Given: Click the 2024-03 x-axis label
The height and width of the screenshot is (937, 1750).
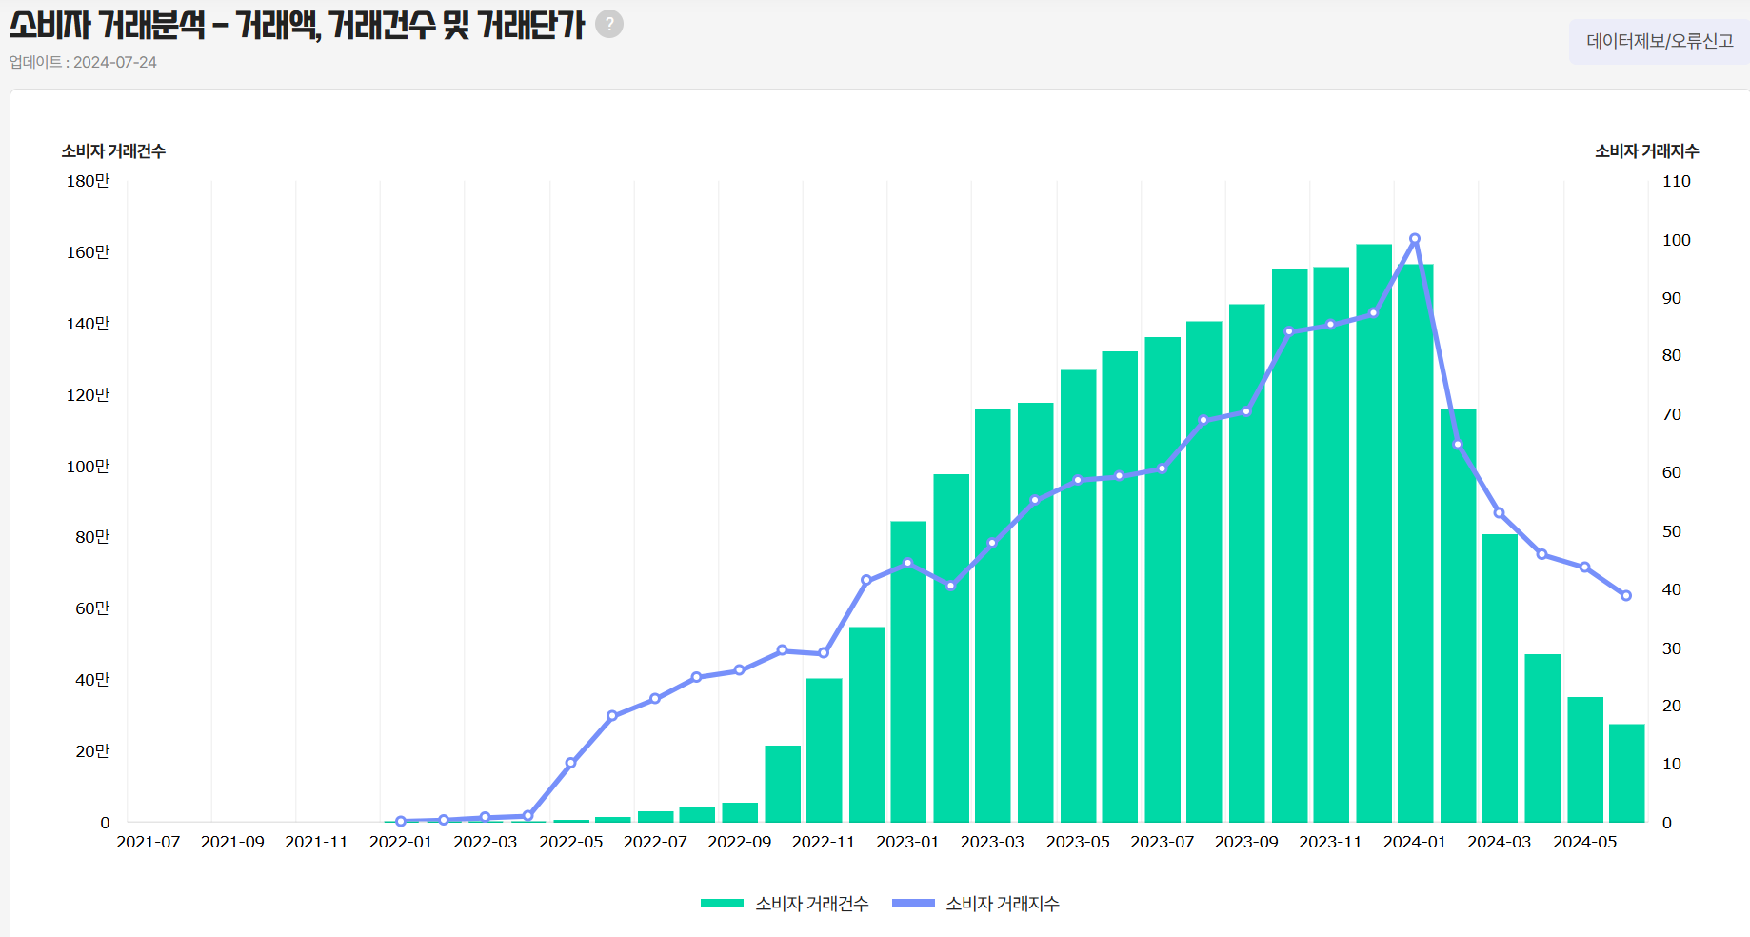Looking at the screenshot, I should click(1500, 842).
